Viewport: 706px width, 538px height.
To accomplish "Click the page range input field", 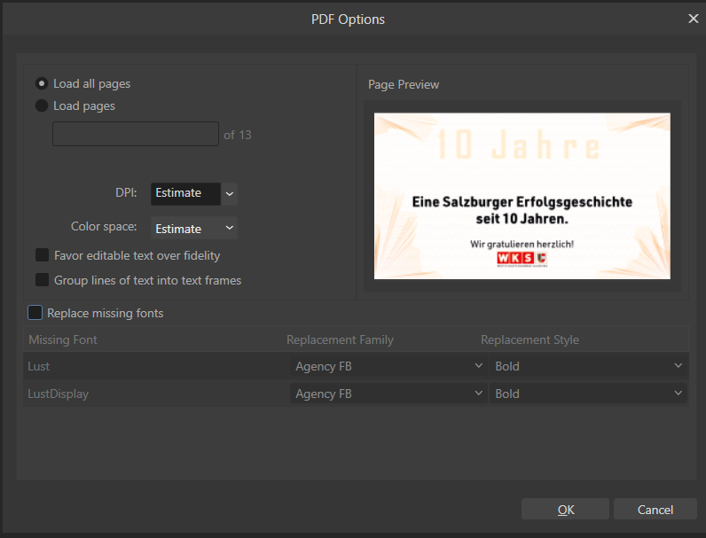I will (136, 134).
